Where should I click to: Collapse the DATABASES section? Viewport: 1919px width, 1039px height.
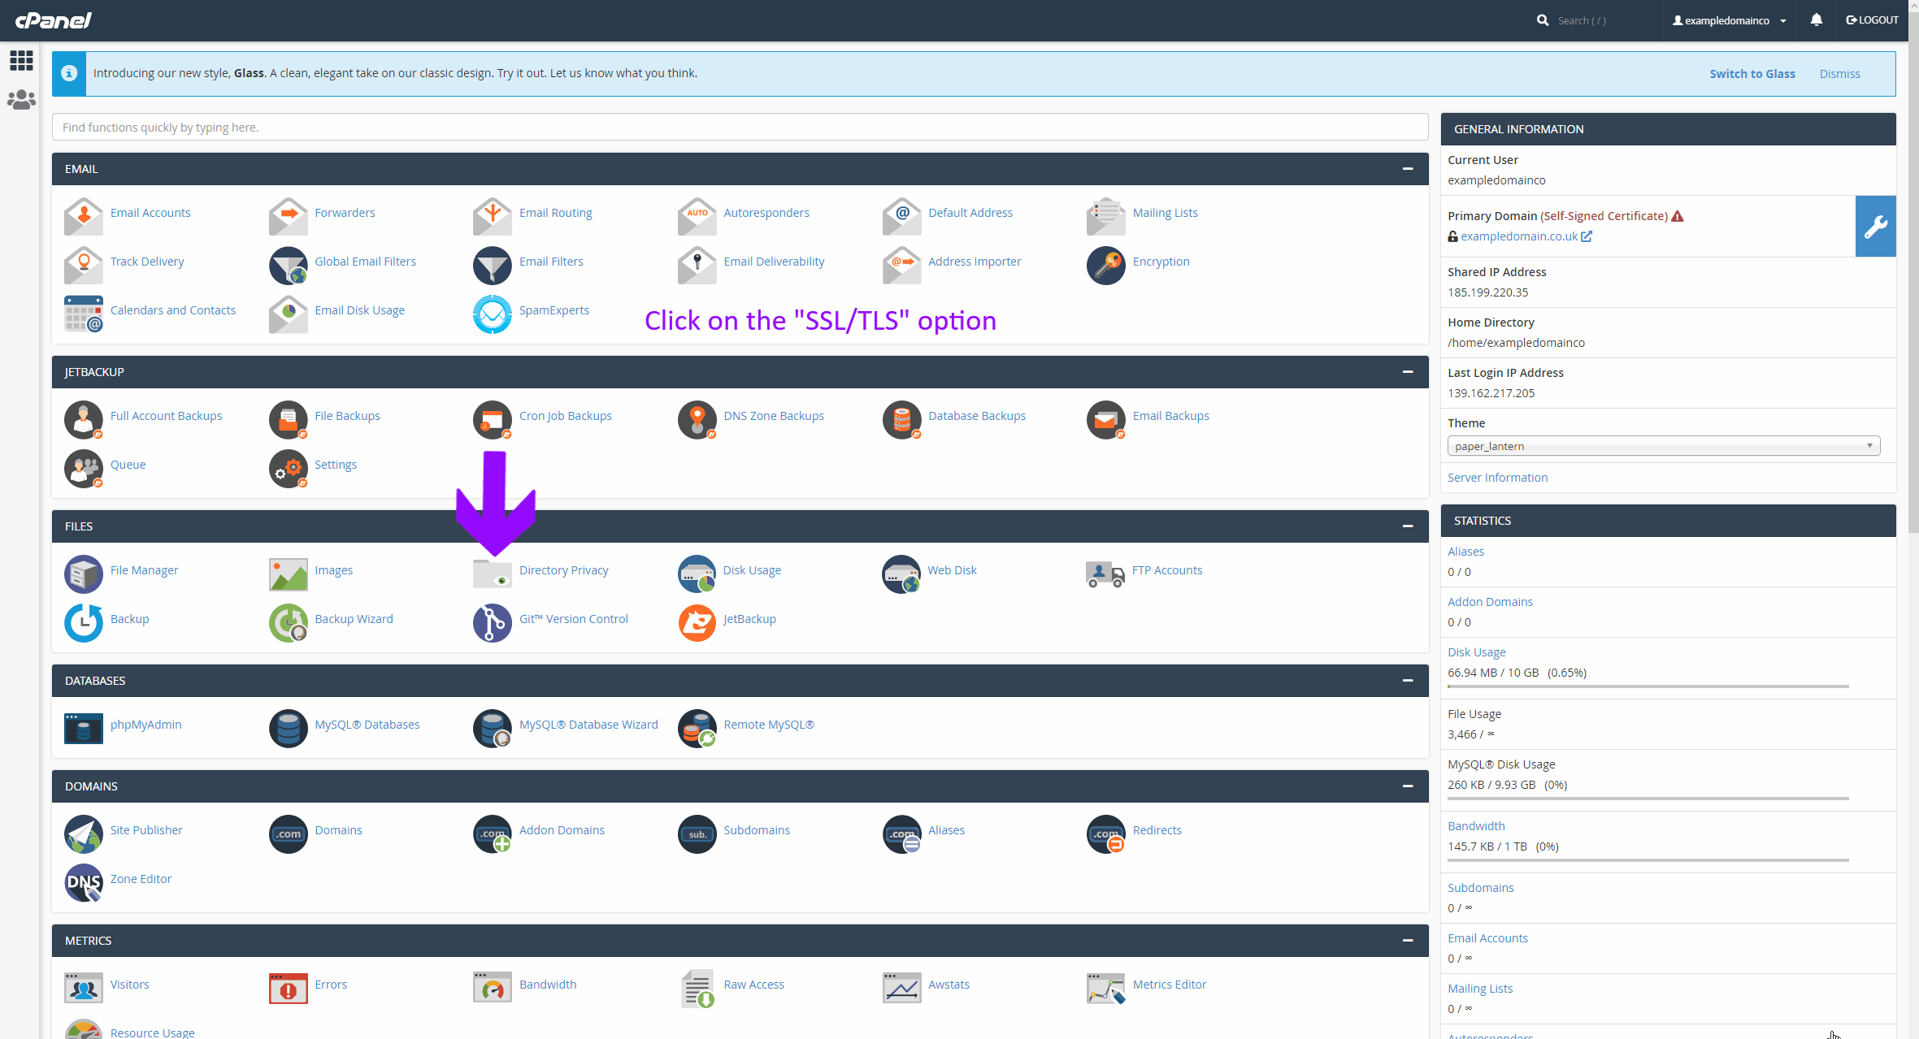point(1408,681)
